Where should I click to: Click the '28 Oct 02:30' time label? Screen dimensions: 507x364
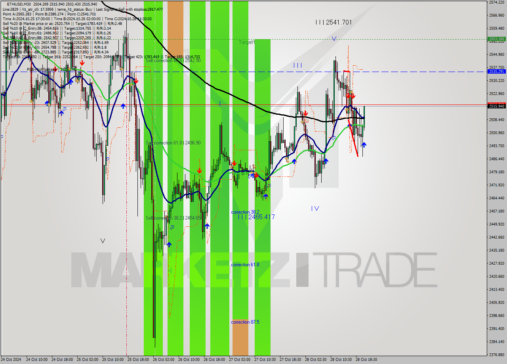pyautogui.click(x=316, y=360)
